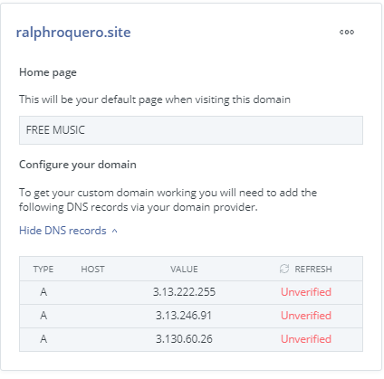This screenshot has height=379, width=384.
Task: Select IP value 3.13.246.91
Action: coord(184,316)
